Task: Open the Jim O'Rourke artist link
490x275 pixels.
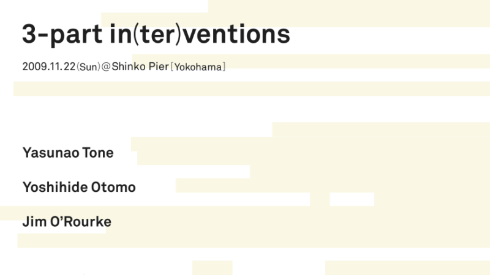Action: point(67,222)
